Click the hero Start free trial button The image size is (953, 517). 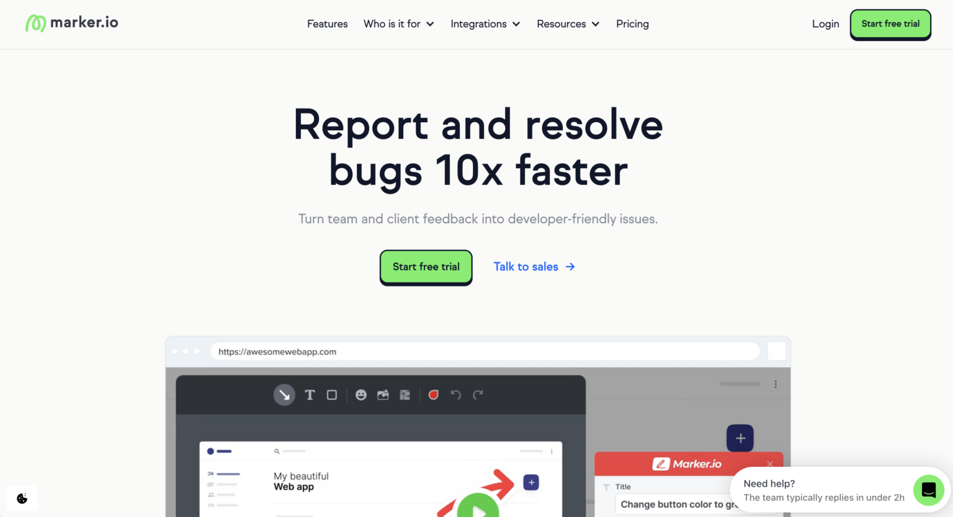tap(426, 267)
